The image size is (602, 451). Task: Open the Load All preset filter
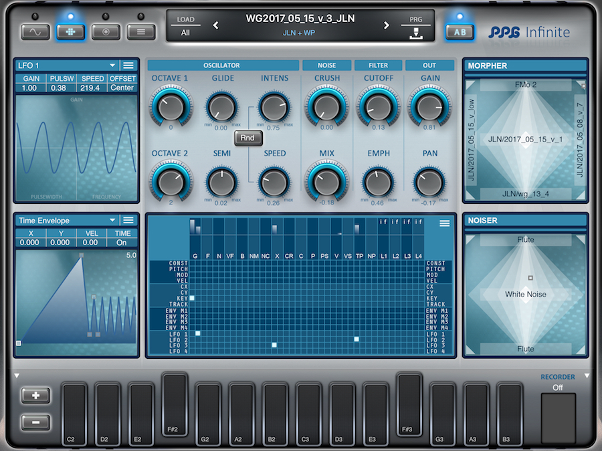tap(185, 32)
